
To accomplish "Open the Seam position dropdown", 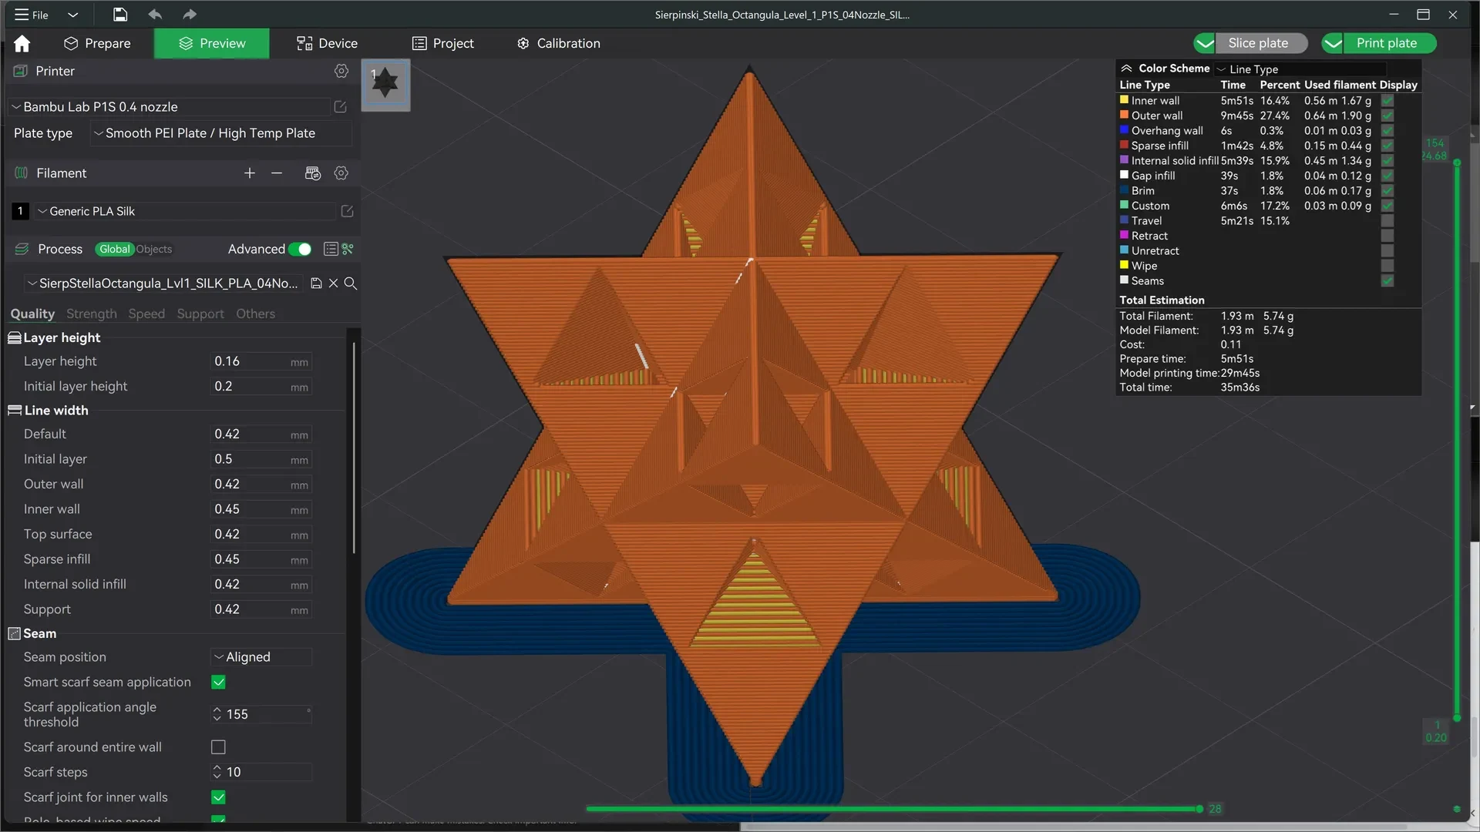I will tap(261, 657).
